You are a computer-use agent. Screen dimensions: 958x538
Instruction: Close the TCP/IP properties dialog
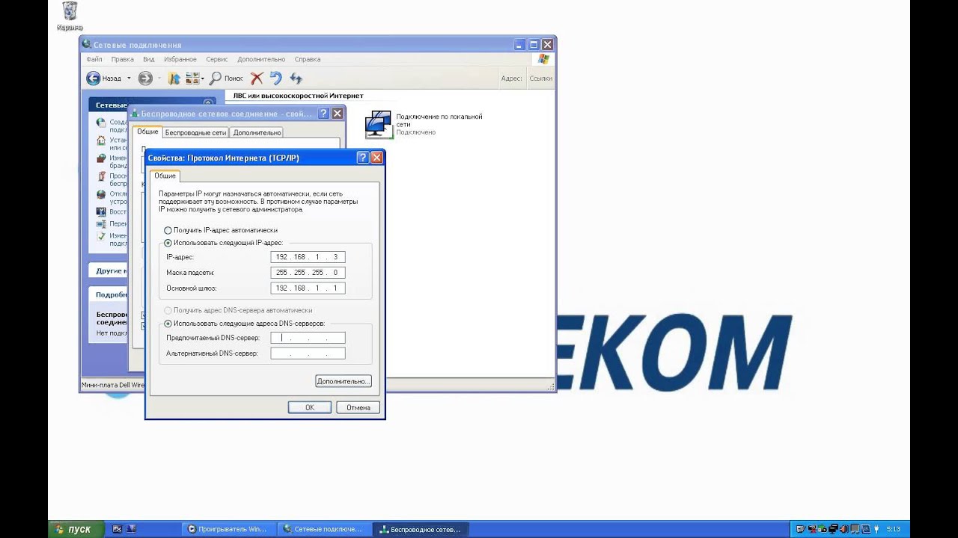coord(376,158)
